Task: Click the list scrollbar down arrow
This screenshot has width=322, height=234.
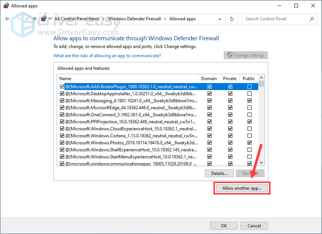Action: [x=262, y=163]
